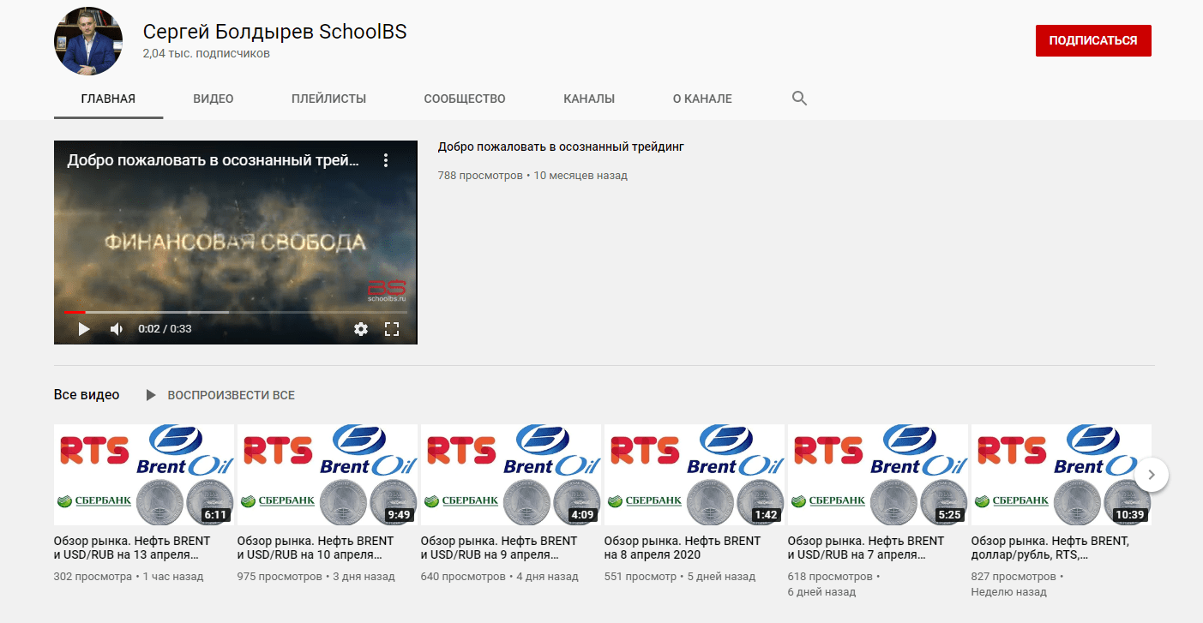The image size is (1203, 623).
Task: Click the schoolbs.ru BS watermark in the player
Action: click(x=387, y=291)
